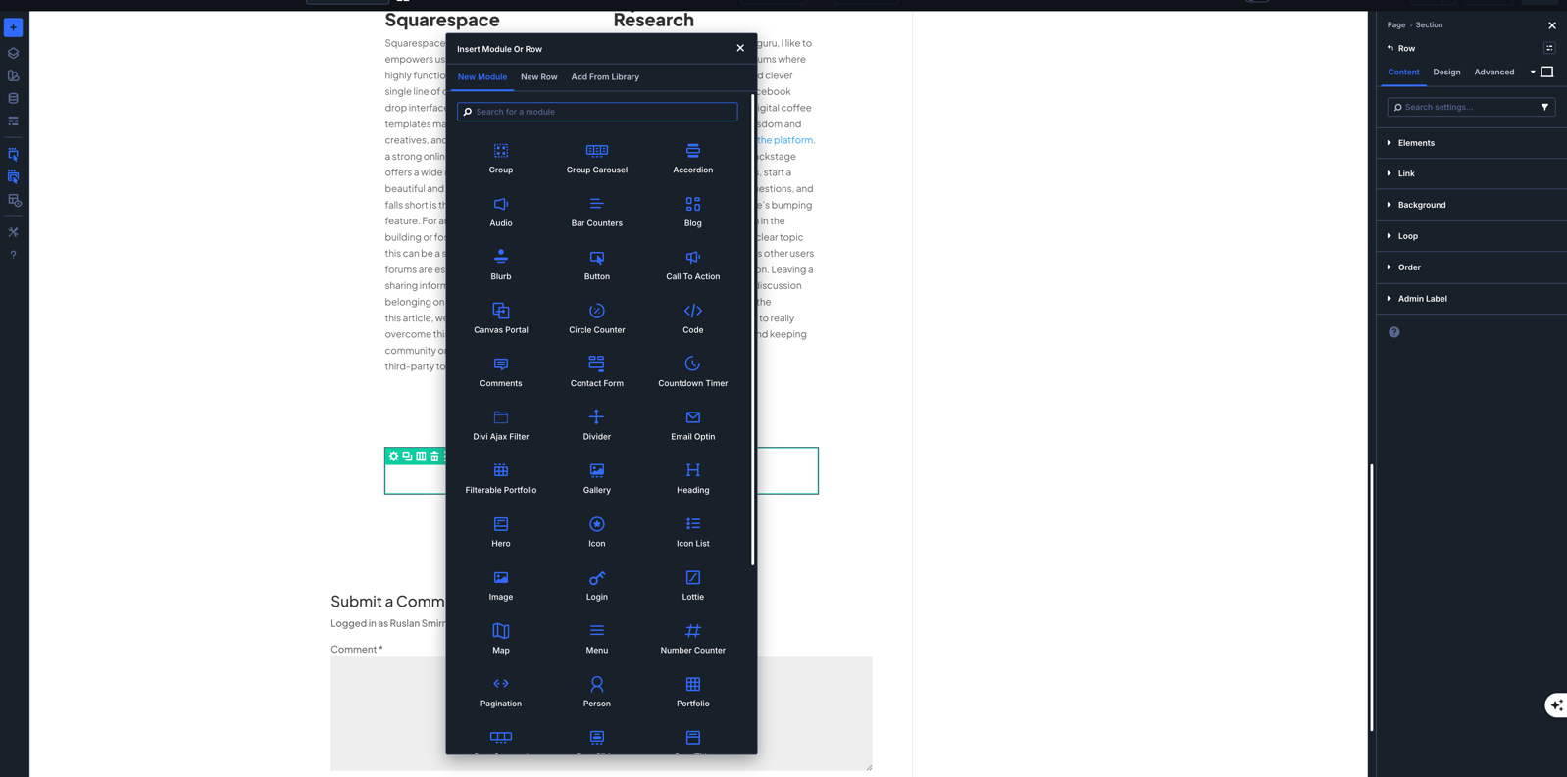Expand the Elements settings group
This screenshot has height=777, width=1567.
(1416, 143)
